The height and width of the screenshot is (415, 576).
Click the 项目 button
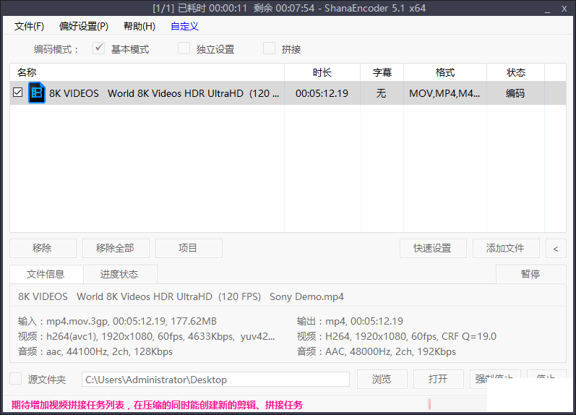click(189, 249)
